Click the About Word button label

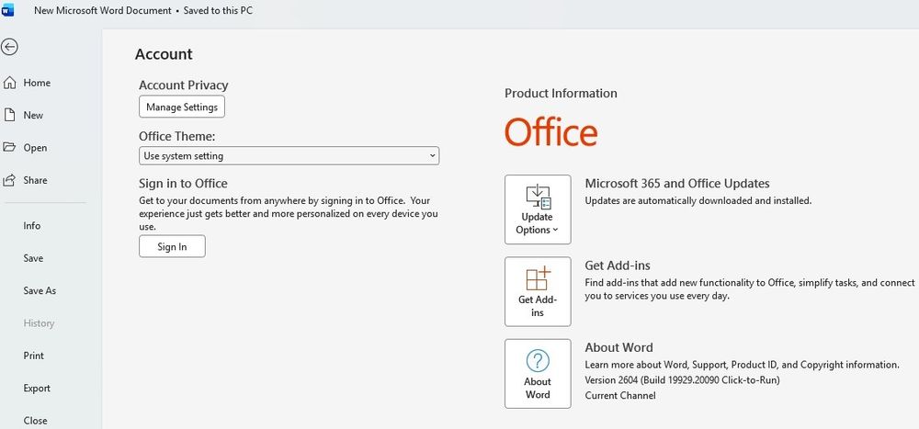pos(538,388)
